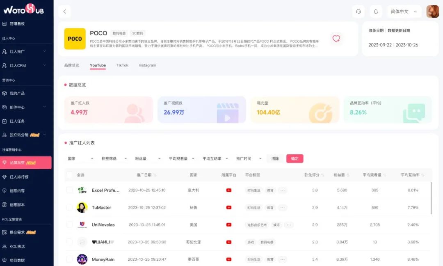Image resolution: width=443 pixels, height=266 pixels.
Task: Switch to the TikTok tab
Action: pos(122,65)
